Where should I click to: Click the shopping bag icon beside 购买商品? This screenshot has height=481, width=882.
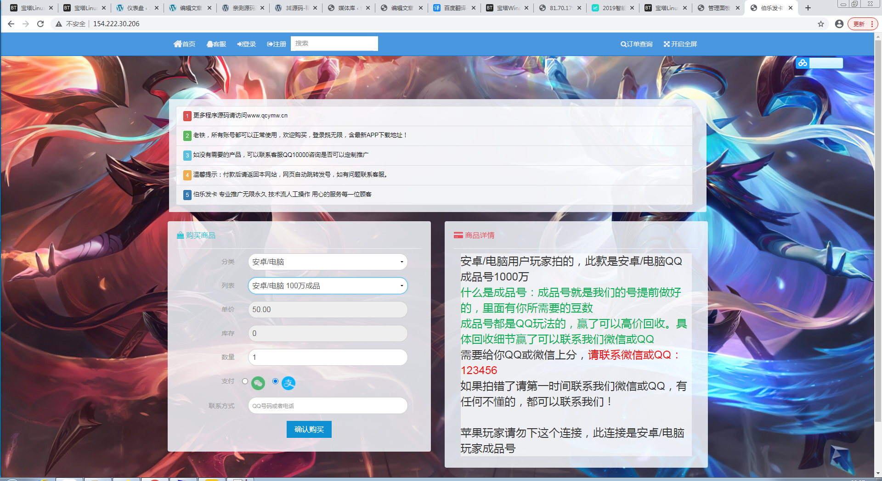181,235
